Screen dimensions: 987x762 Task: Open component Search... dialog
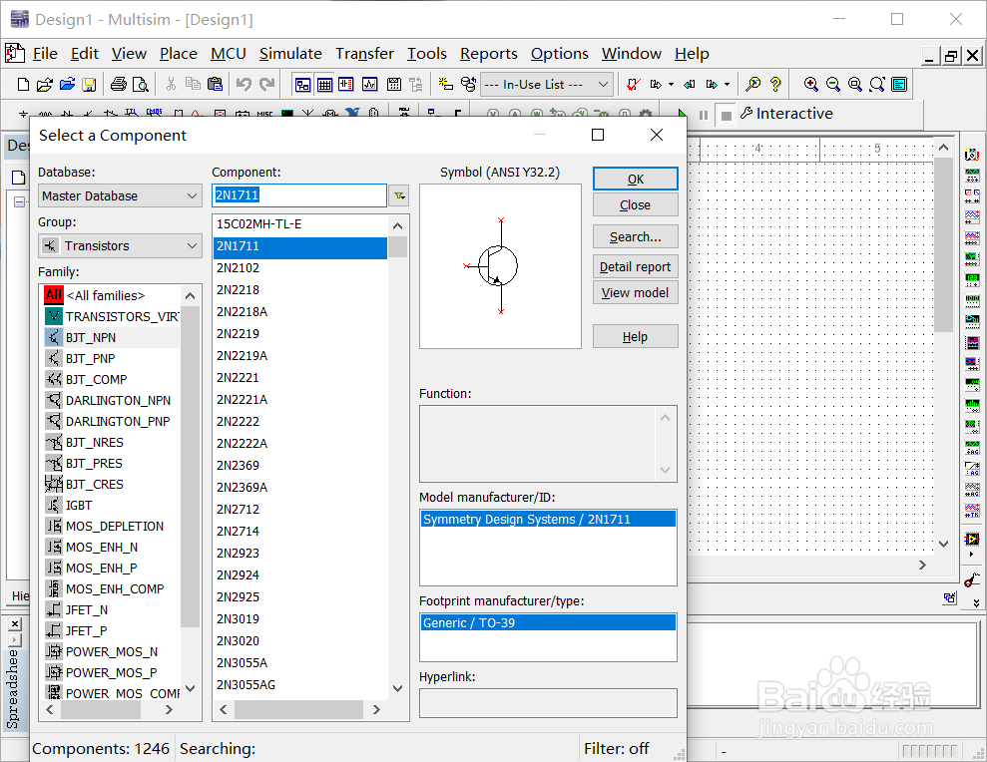click(x=635, y=237)
